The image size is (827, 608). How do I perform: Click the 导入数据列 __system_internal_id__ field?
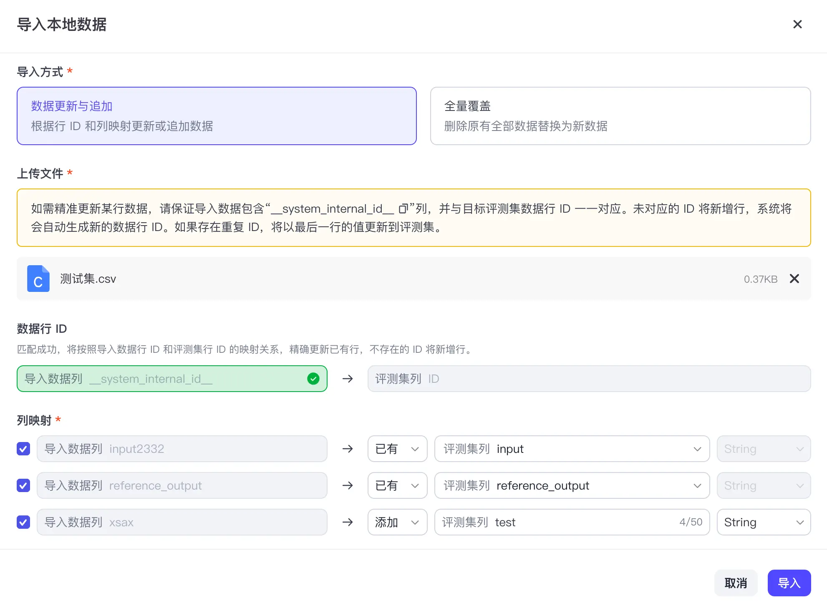pyautogui.click(x=172, y=379)
